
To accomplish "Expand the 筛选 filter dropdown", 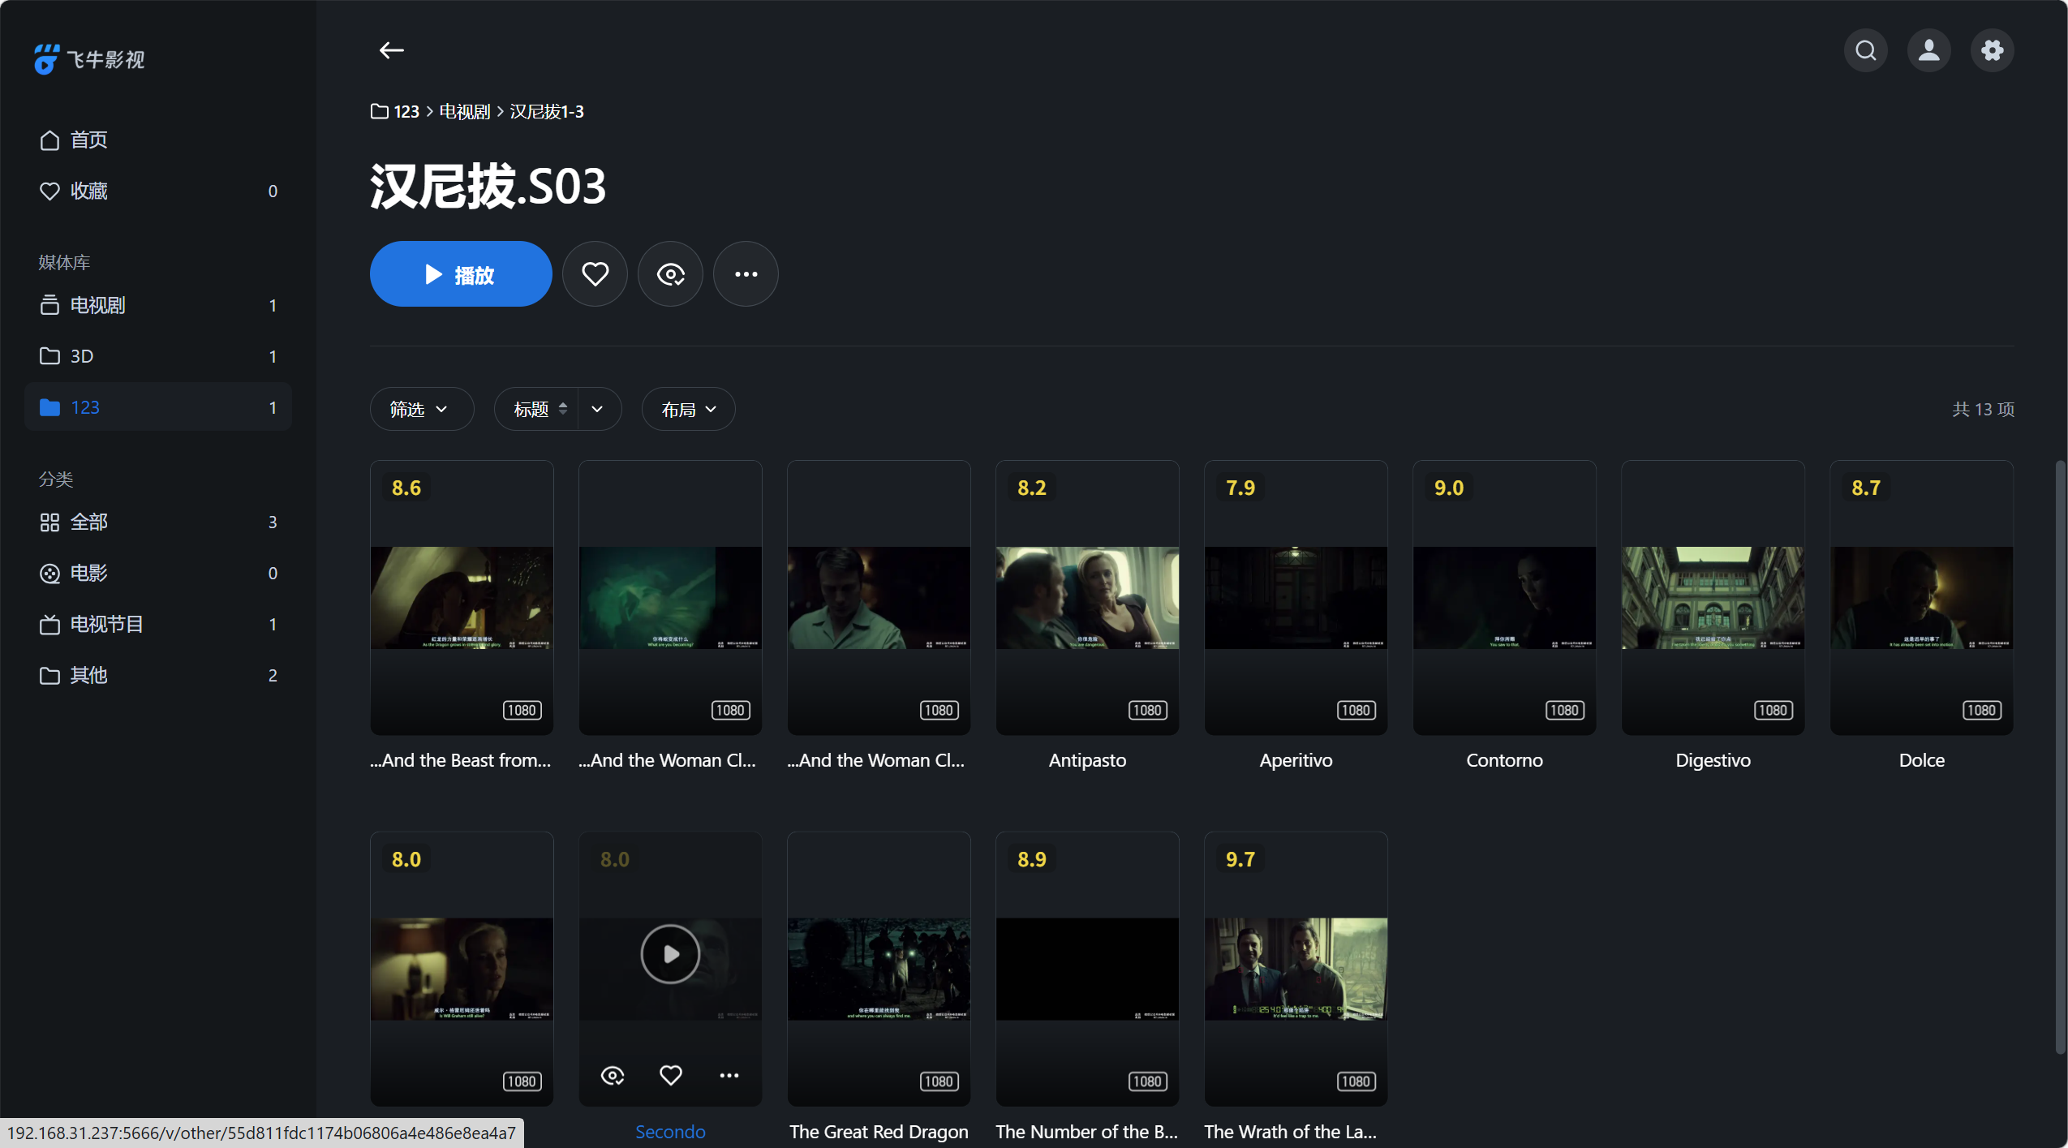I will [x=419, y=410].
